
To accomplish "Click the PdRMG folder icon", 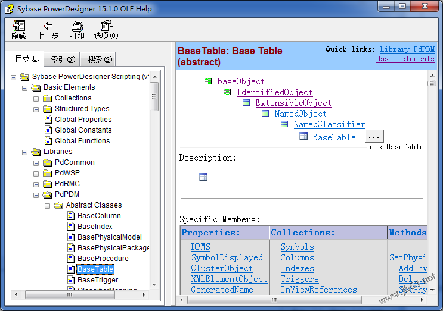I will pyautogui.click(x=48, y=184).
